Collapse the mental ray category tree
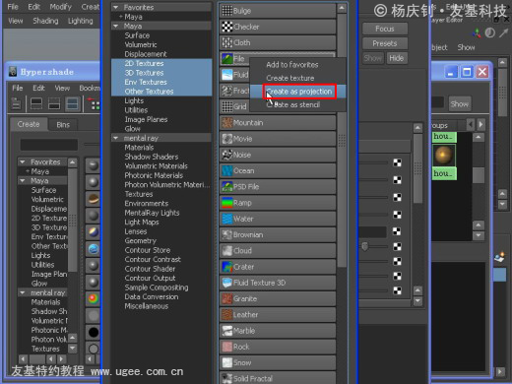 click(115, 138)
